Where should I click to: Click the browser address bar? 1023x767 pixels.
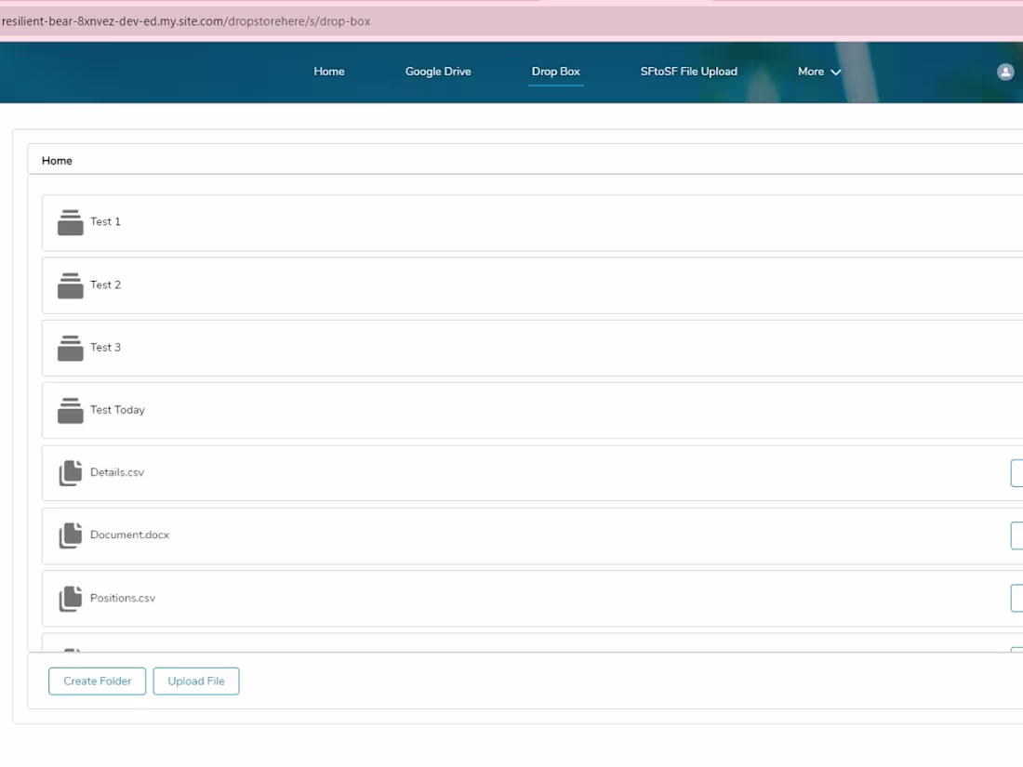(372, 20)
